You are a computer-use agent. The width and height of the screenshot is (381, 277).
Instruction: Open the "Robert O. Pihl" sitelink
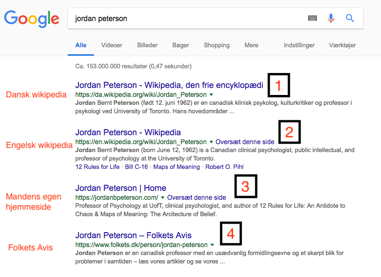click(x=224, y=167)
